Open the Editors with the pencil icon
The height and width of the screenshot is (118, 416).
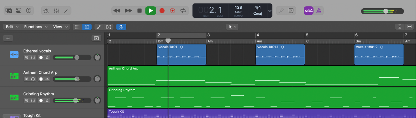pos(66,11)
